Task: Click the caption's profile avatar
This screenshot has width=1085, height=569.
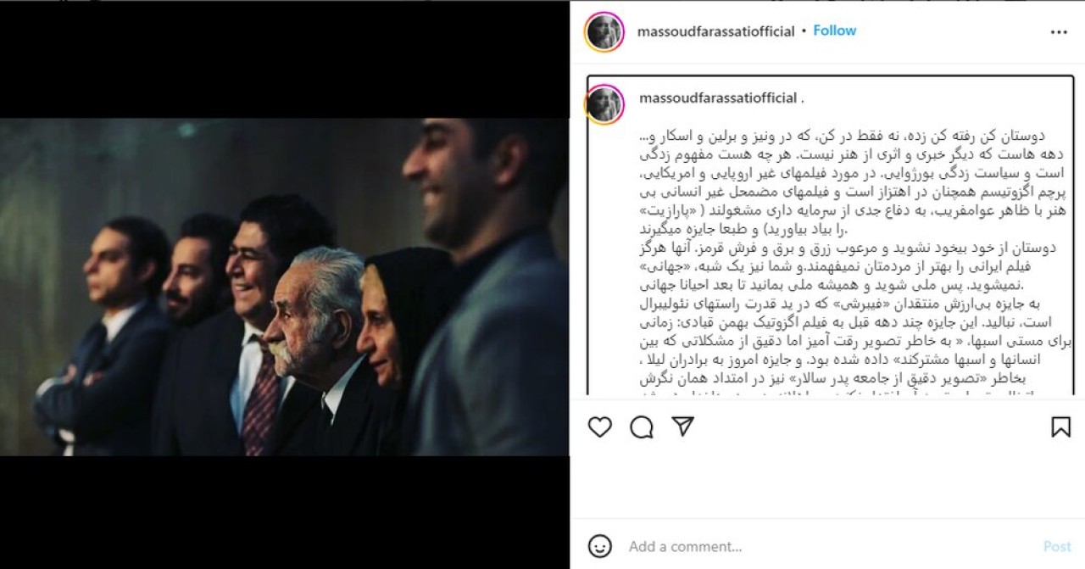Action: click(604, 103)
